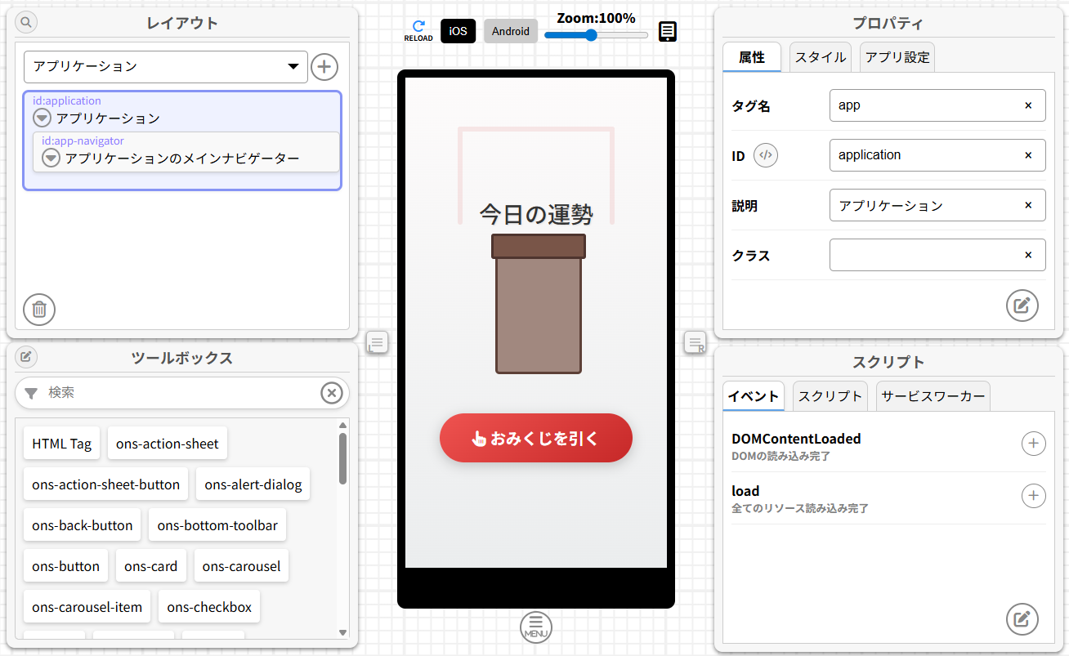Click the device screen icon next to zoom
This screenshot has width=1069, height=656.
coord(668,32)
